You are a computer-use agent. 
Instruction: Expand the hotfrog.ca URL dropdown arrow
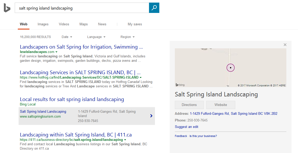pos(141,77)
